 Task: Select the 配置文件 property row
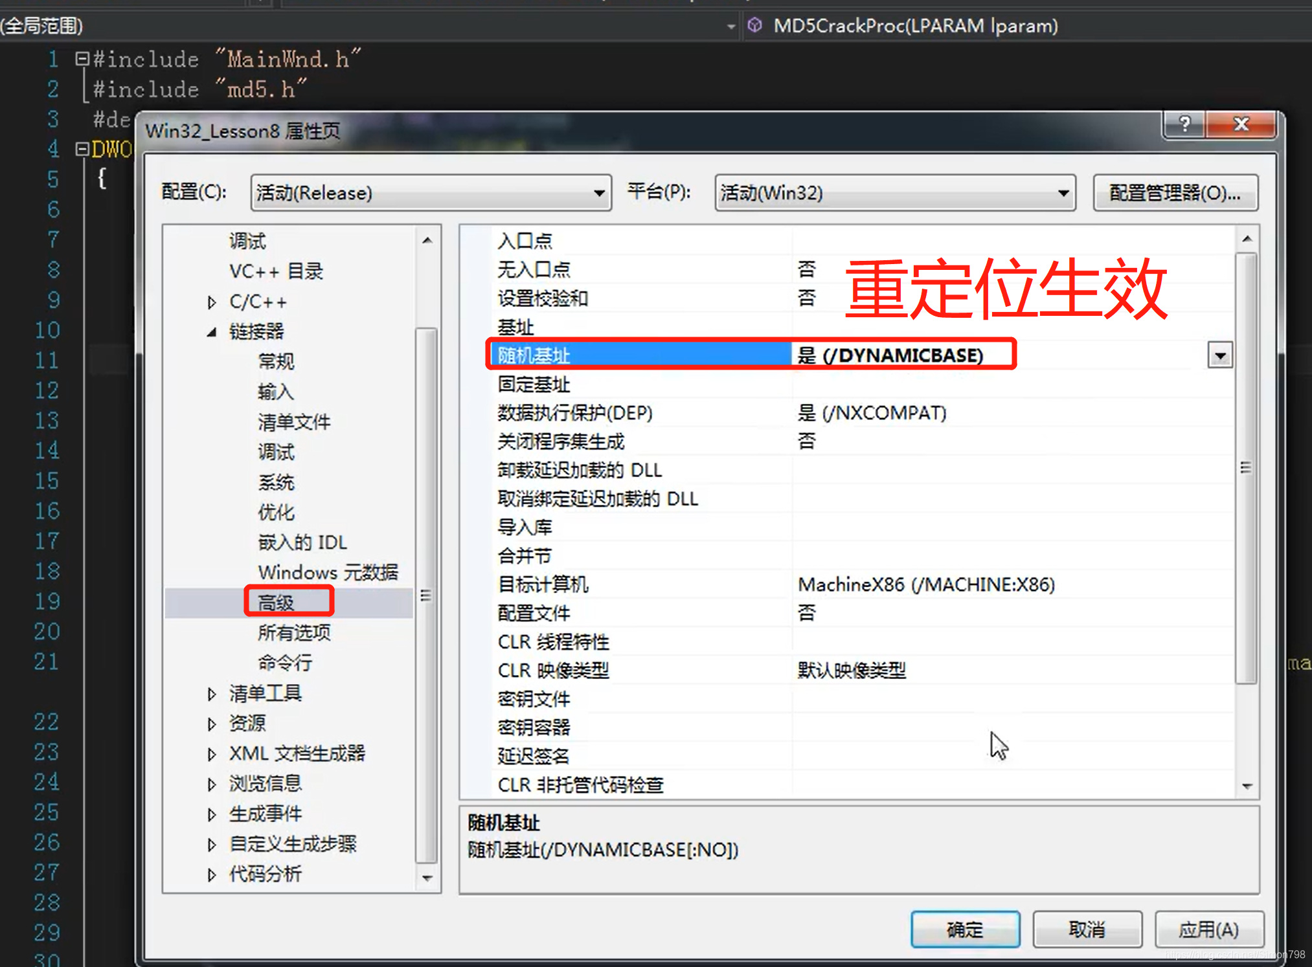point(862,613)
